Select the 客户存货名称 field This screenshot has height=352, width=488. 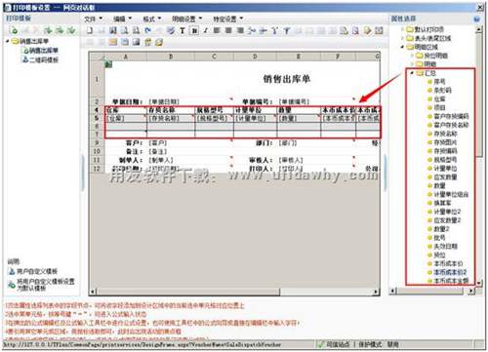pos(451,125)
